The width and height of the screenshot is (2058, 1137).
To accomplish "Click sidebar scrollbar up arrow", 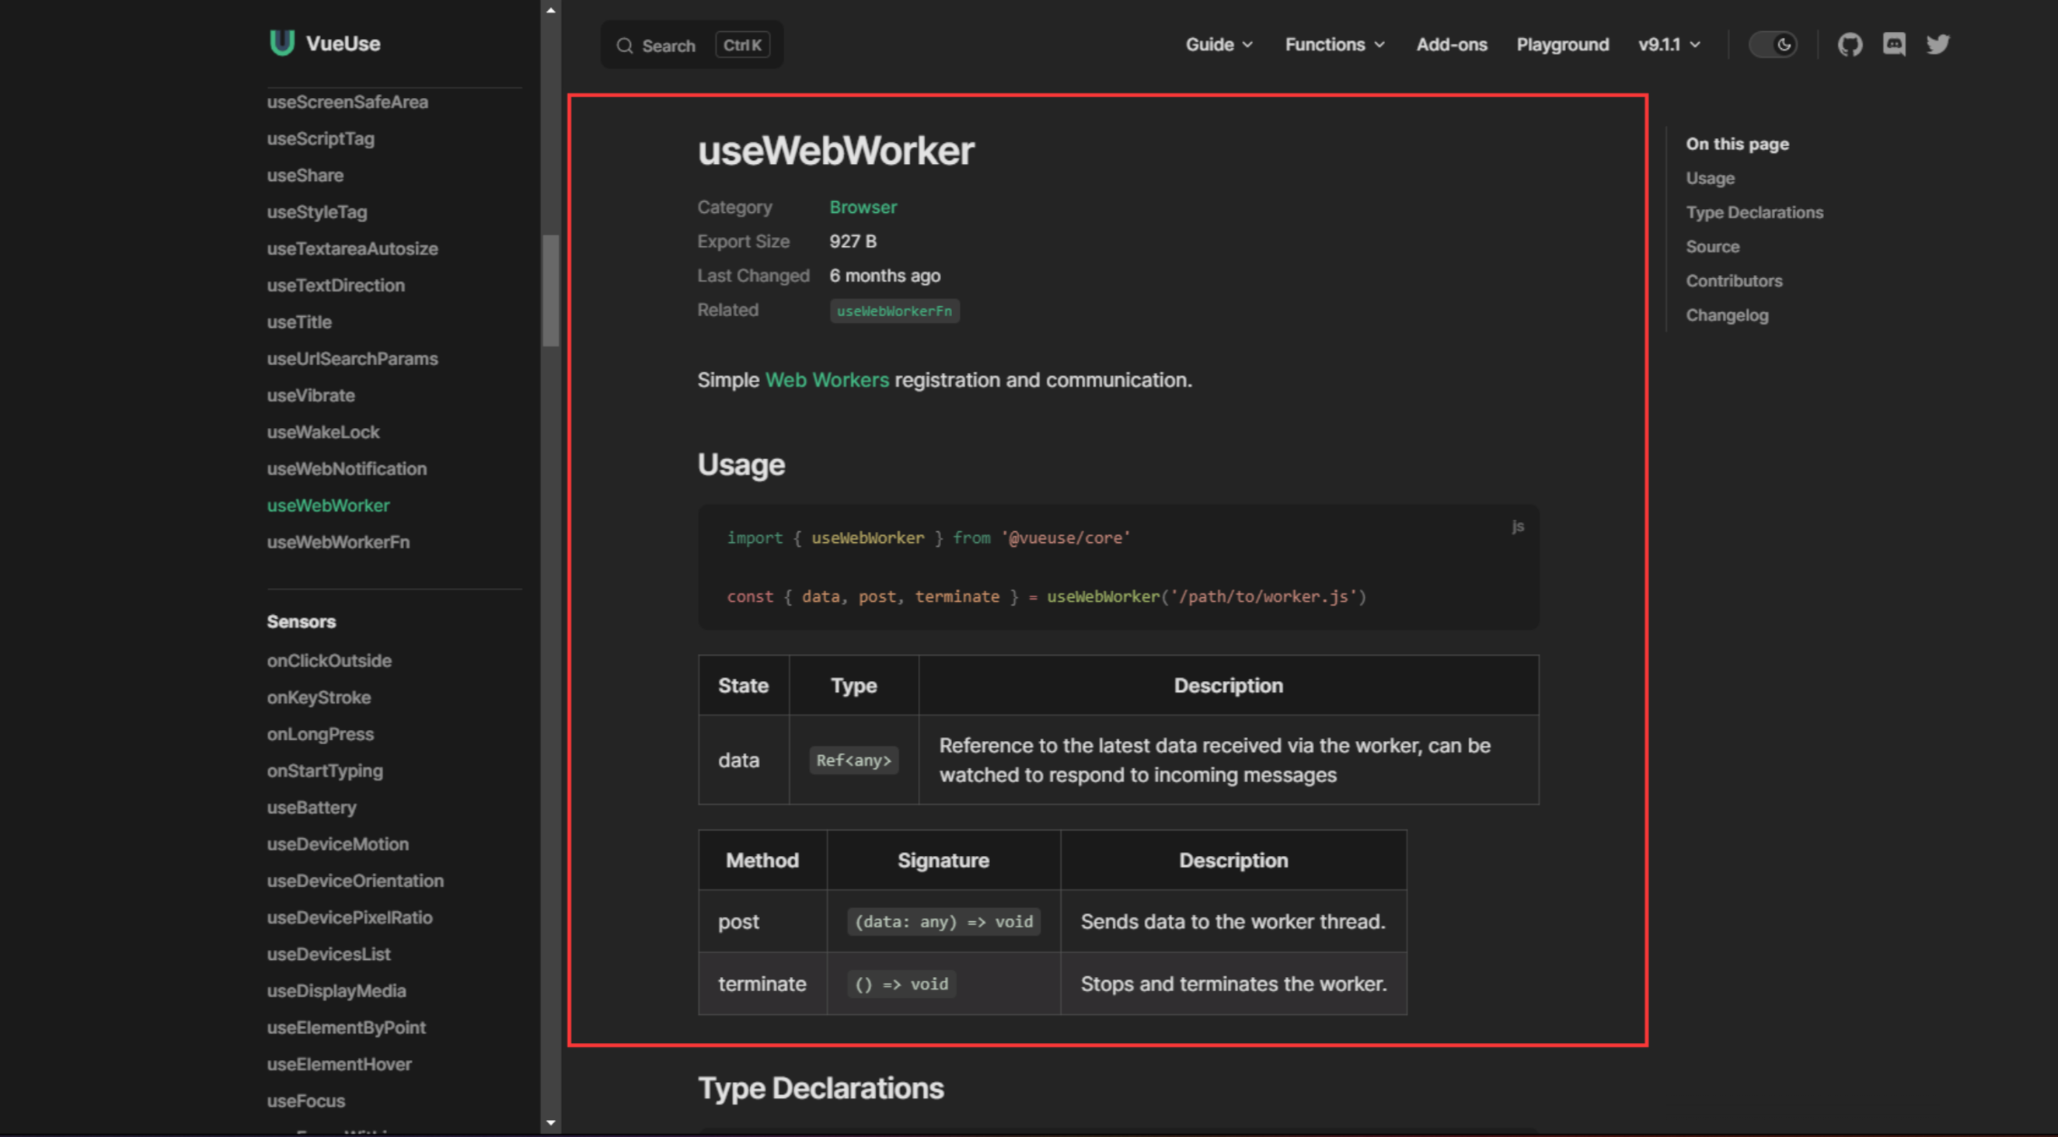I will click(550, 10).
